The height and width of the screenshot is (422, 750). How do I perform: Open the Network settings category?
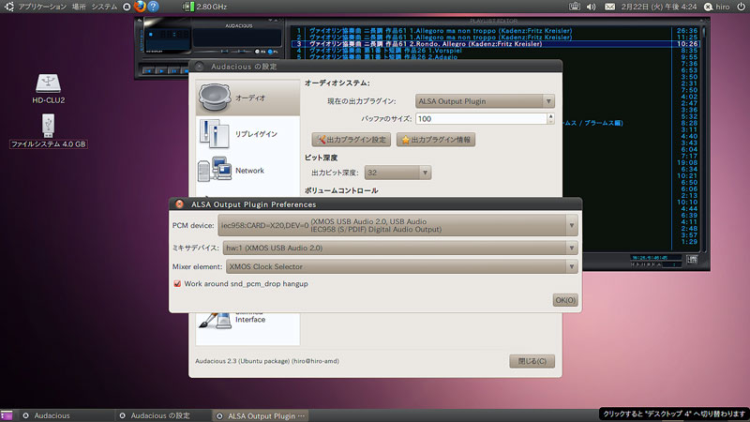(247, 171)
